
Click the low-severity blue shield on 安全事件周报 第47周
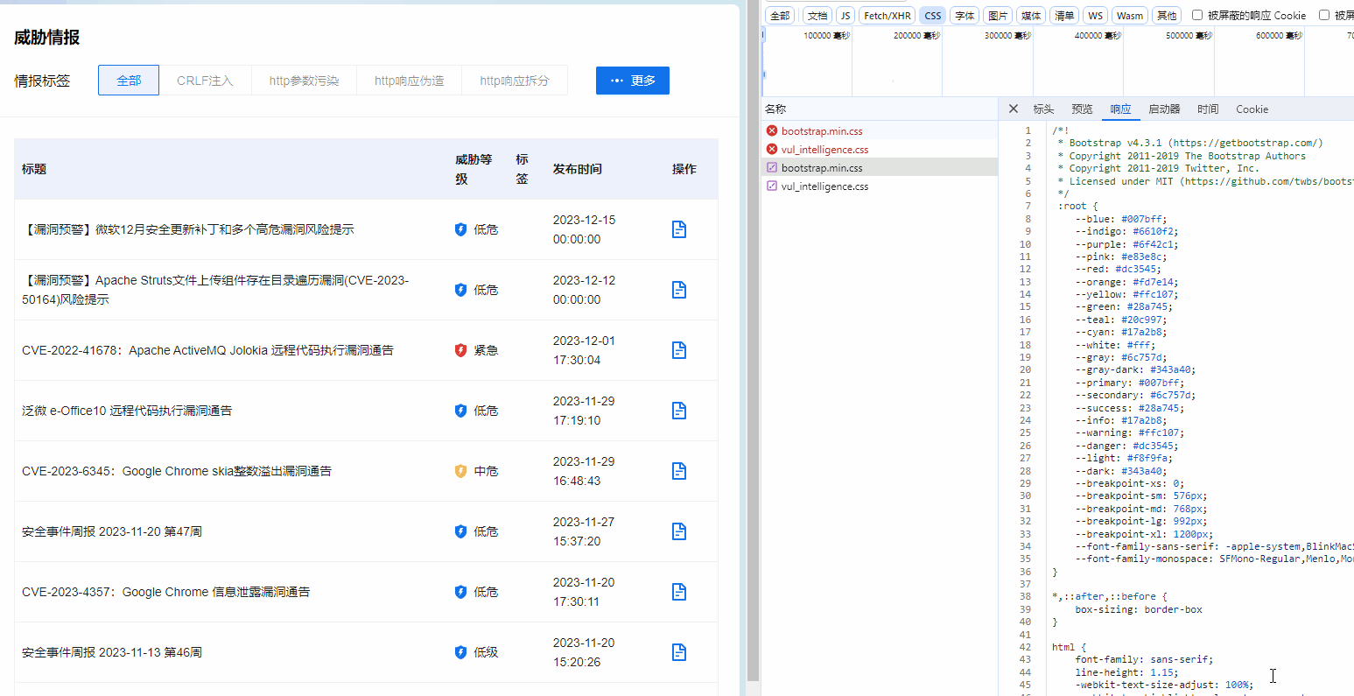[460, 531]
